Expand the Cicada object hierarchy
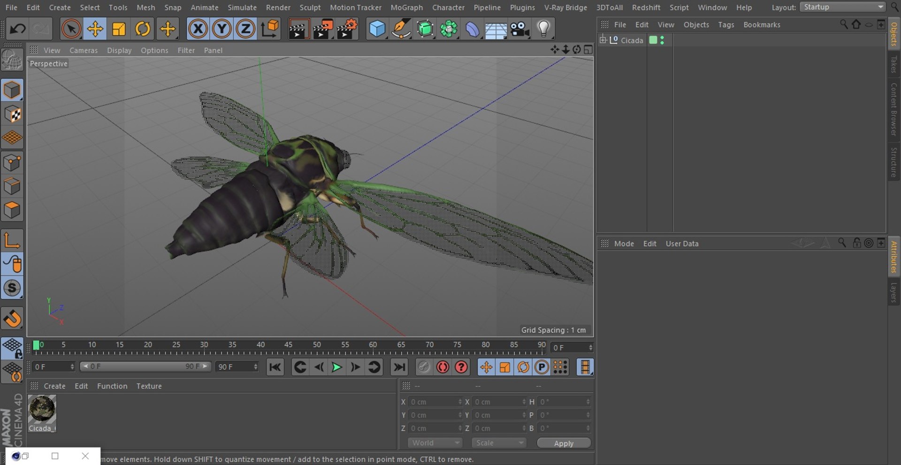Image resolution: width=901 pixels, height=465 pixels. click(x=603, y=40)
